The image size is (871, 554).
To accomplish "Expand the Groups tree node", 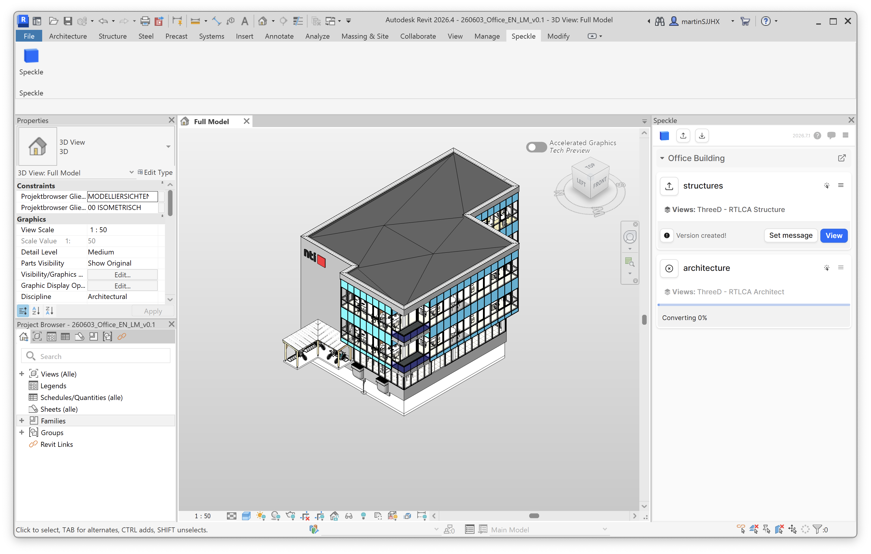I will click(22, 432).
